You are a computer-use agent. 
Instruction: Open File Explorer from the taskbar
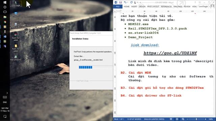point(5,17)
